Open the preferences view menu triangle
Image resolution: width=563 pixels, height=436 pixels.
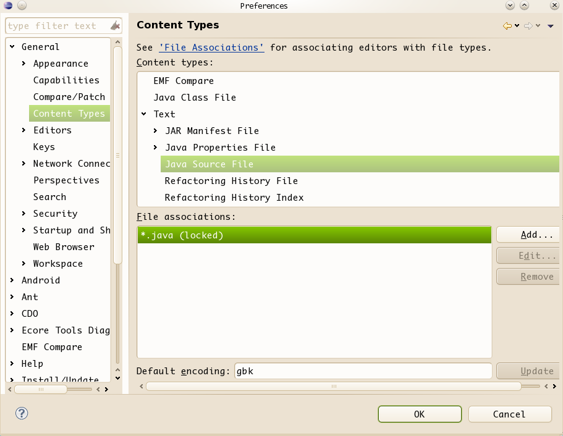pos(550,26)
